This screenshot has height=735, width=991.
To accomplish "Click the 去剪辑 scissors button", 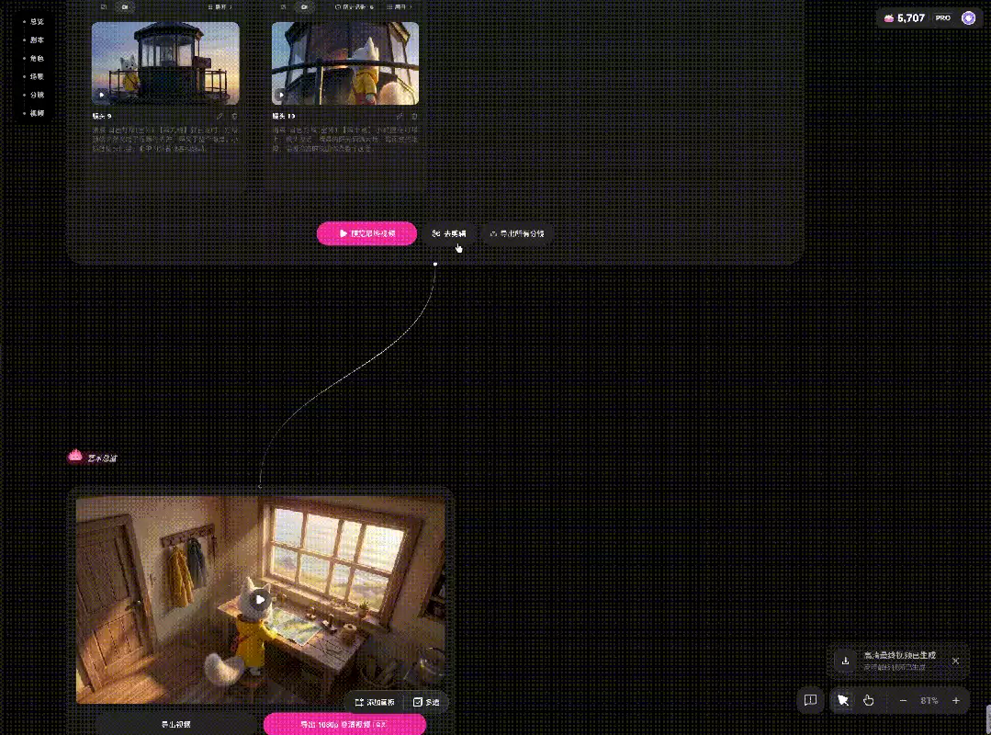I will [x=449, y=233].
